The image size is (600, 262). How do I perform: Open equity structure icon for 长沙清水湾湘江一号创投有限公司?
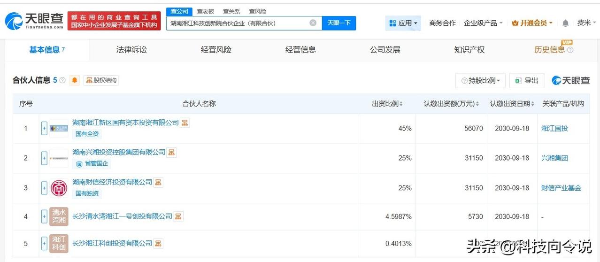click(x=178, y=216)
